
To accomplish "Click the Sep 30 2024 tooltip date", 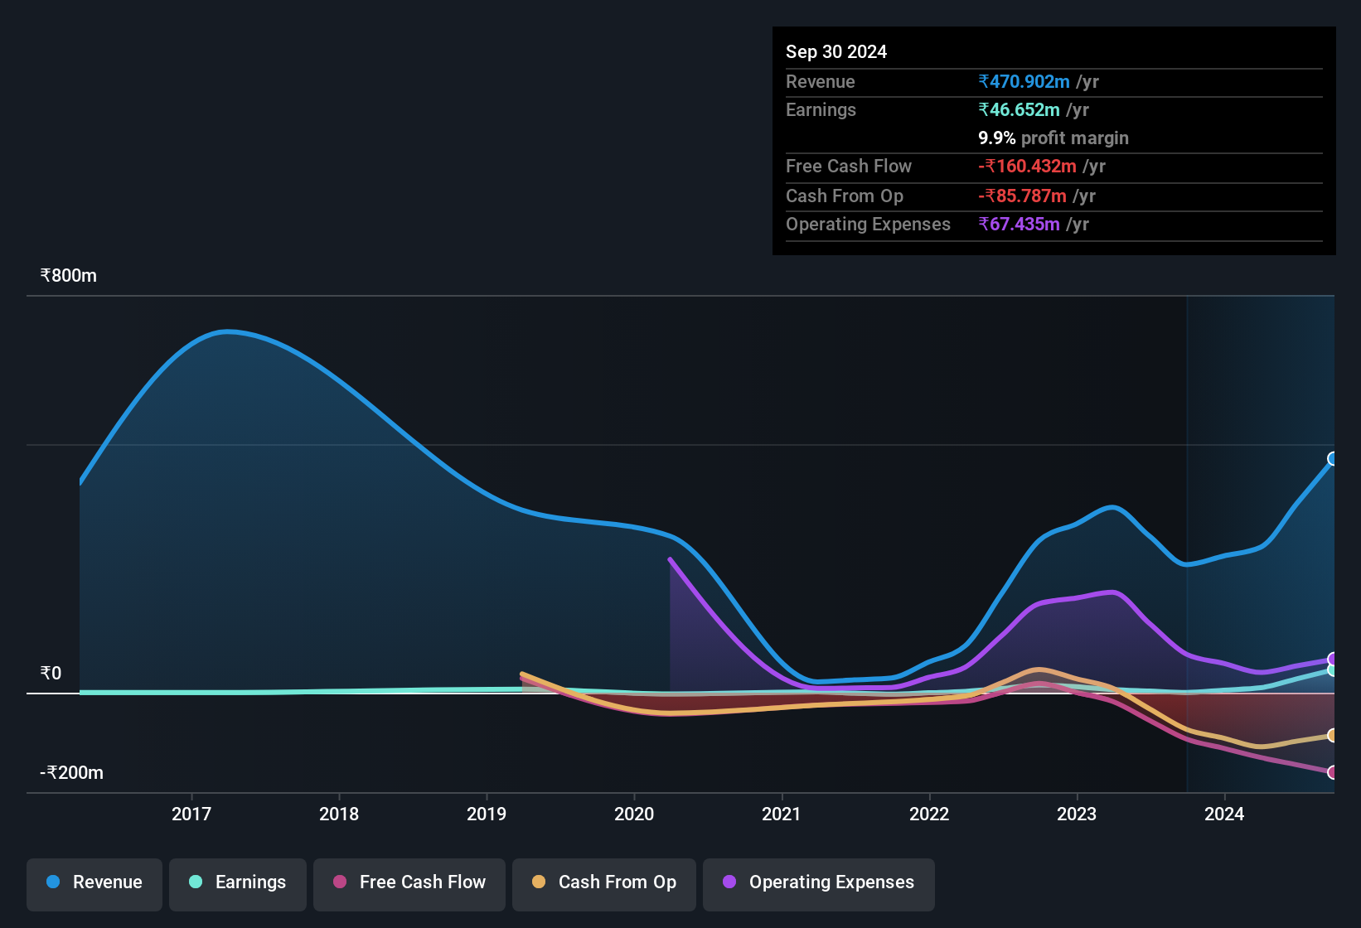I will [836, 51].
